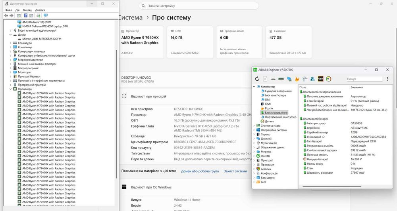The image size is (397, 211).
Task: Open the Вигляд menu in Device Manager
Action: pos(27,10)
